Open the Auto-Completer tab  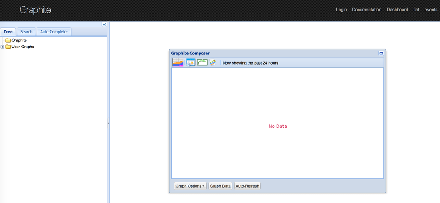click(54, 32)
